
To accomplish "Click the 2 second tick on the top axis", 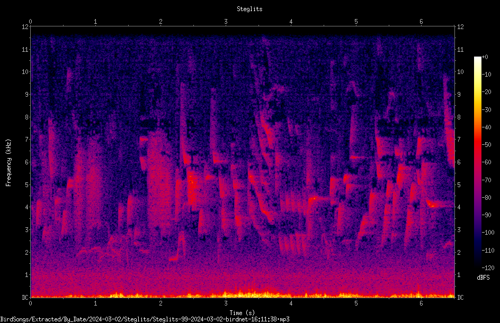I will 160,22.
